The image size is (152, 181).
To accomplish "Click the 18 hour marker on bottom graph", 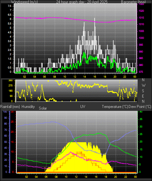I will coord(106,177).
